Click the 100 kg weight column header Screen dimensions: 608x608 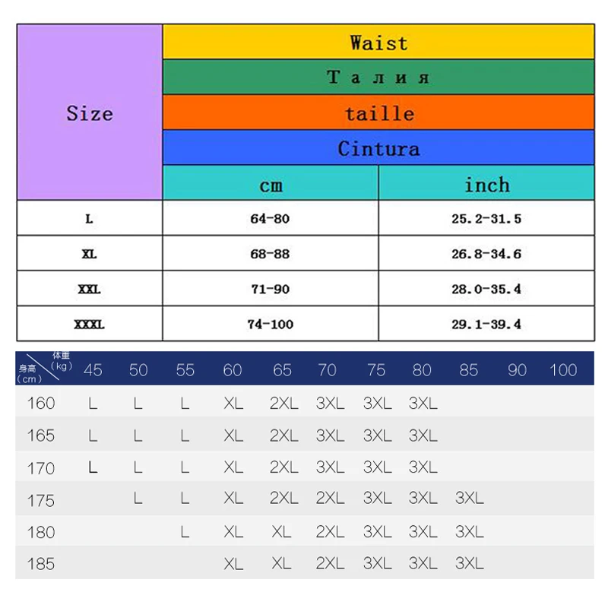tap(563, 370)
